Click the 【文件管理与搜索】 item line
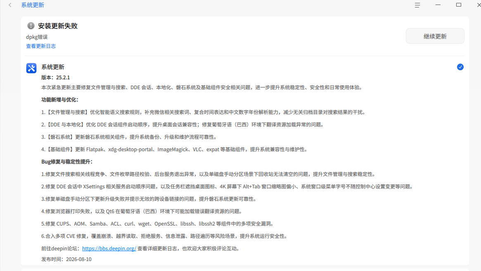Viewport: 481px width, 271px height. pos(204,112)
